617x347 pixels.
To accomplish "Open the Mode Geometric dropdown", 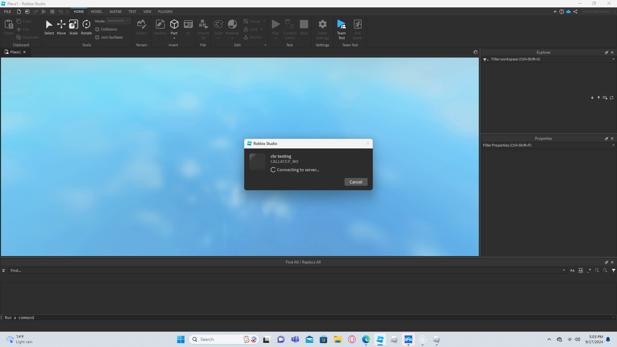I will [118, 21].
